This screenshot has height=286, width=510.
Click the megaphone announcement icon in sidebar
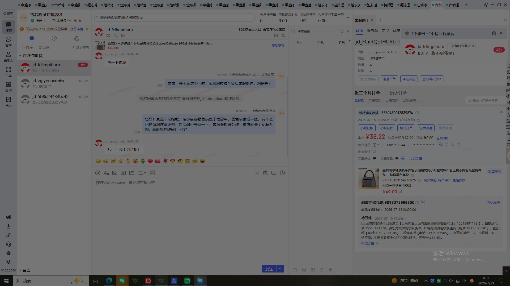click(8, 217)
